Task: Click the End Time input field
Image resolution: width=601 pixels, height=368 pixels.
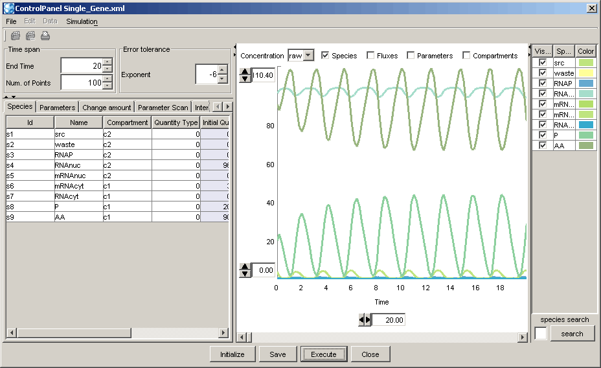Action: 82,66
